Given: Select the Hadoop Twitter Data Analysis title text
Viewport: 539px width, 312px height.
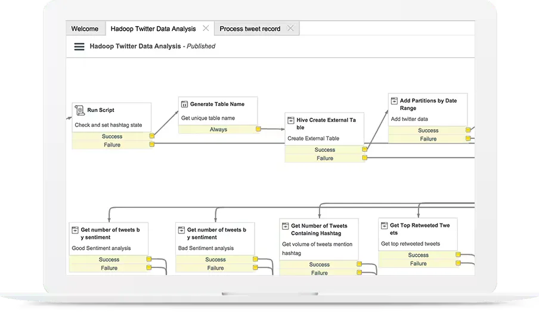Looking at the screenshot, I should tap(135, 46).
